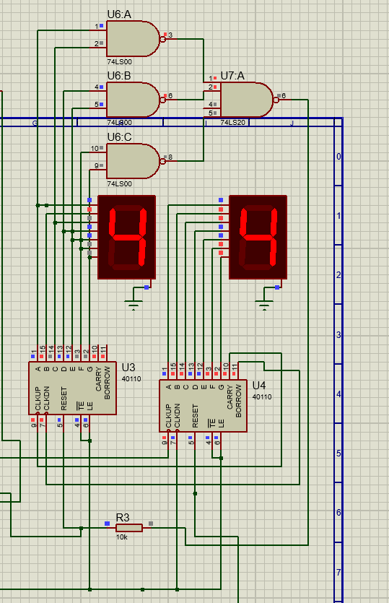Viewport: 389px width, 603px height.
Task: Select the U6:B NAND gate symbol
Action: 134,100
